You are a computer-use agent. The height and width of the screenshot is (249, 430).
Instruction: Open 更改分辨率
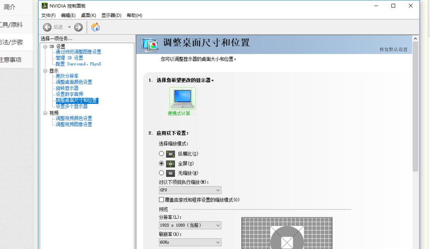click(x=67, y=76)
